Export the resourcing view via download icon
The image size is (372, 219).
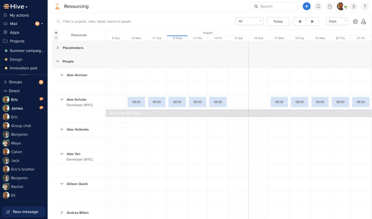click(x=364, y=21)
